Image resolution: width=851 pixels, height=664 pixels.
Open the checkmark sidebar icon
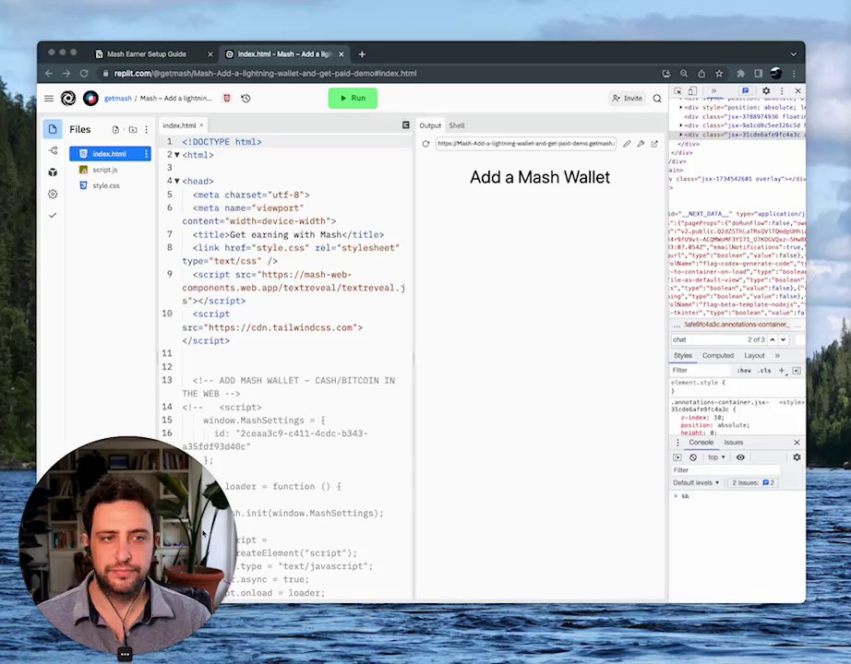[53, 215]
